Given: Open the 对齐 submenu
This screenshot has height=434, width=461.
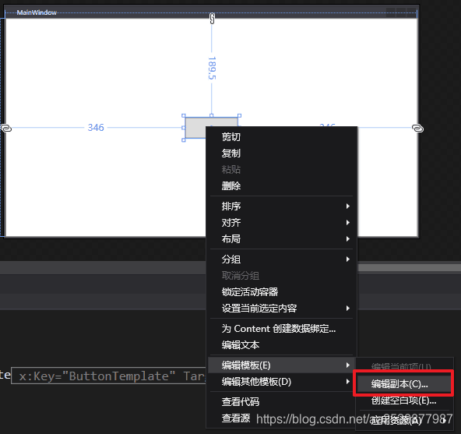Looking at the screenshot, I should pos(281,222).
